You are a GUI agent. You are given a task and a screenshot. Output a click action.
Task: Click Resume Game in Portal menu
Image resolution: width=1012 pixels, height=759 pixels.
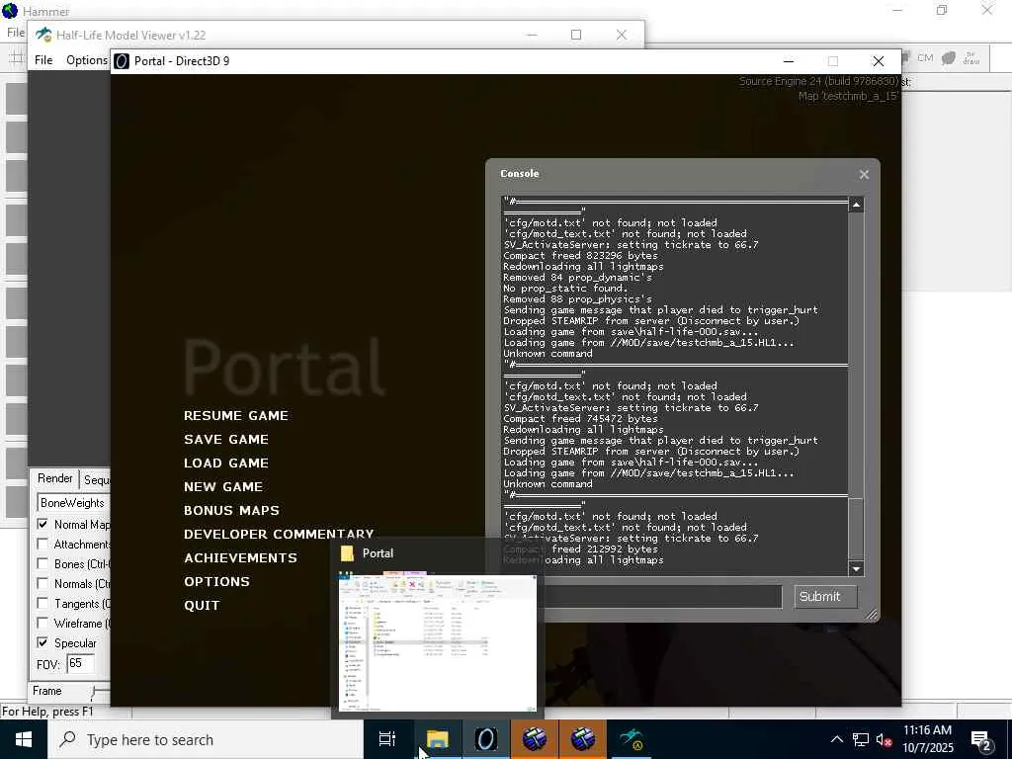235,416
